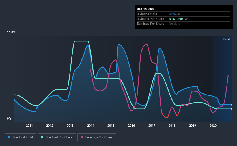The height and width of the screenshot is (146, 237).
Task: Click the tooltip Earnings Per Share row label
Action: pos(150,24)
